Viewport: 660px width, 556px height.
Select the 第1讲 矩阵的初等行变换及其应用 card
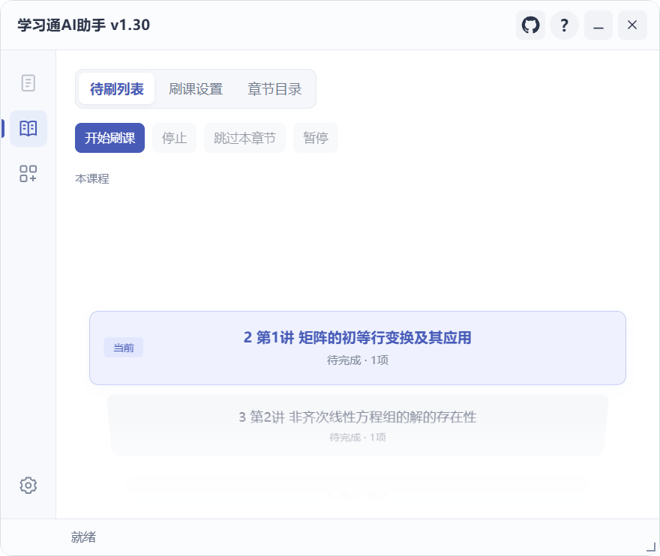click(x=357, y=348)
